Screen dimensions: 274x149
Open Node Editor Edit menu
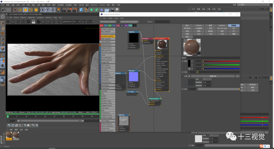point(104,18)
